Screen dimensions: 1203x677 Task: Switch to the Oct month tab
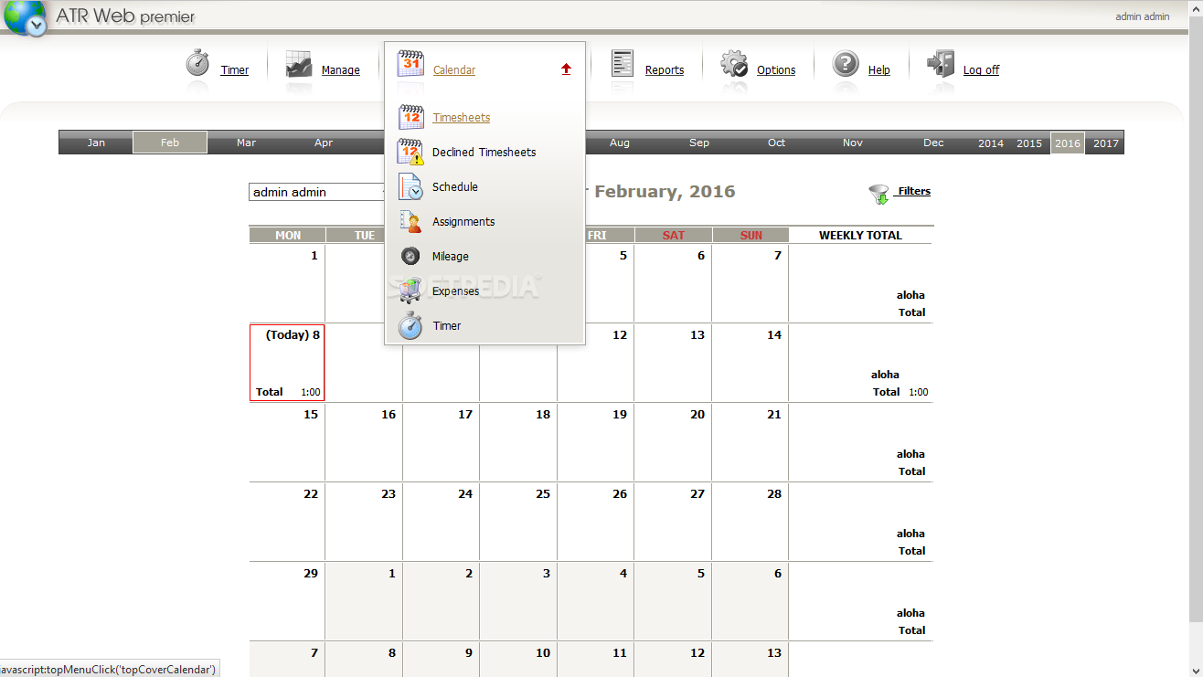[777, 143]
